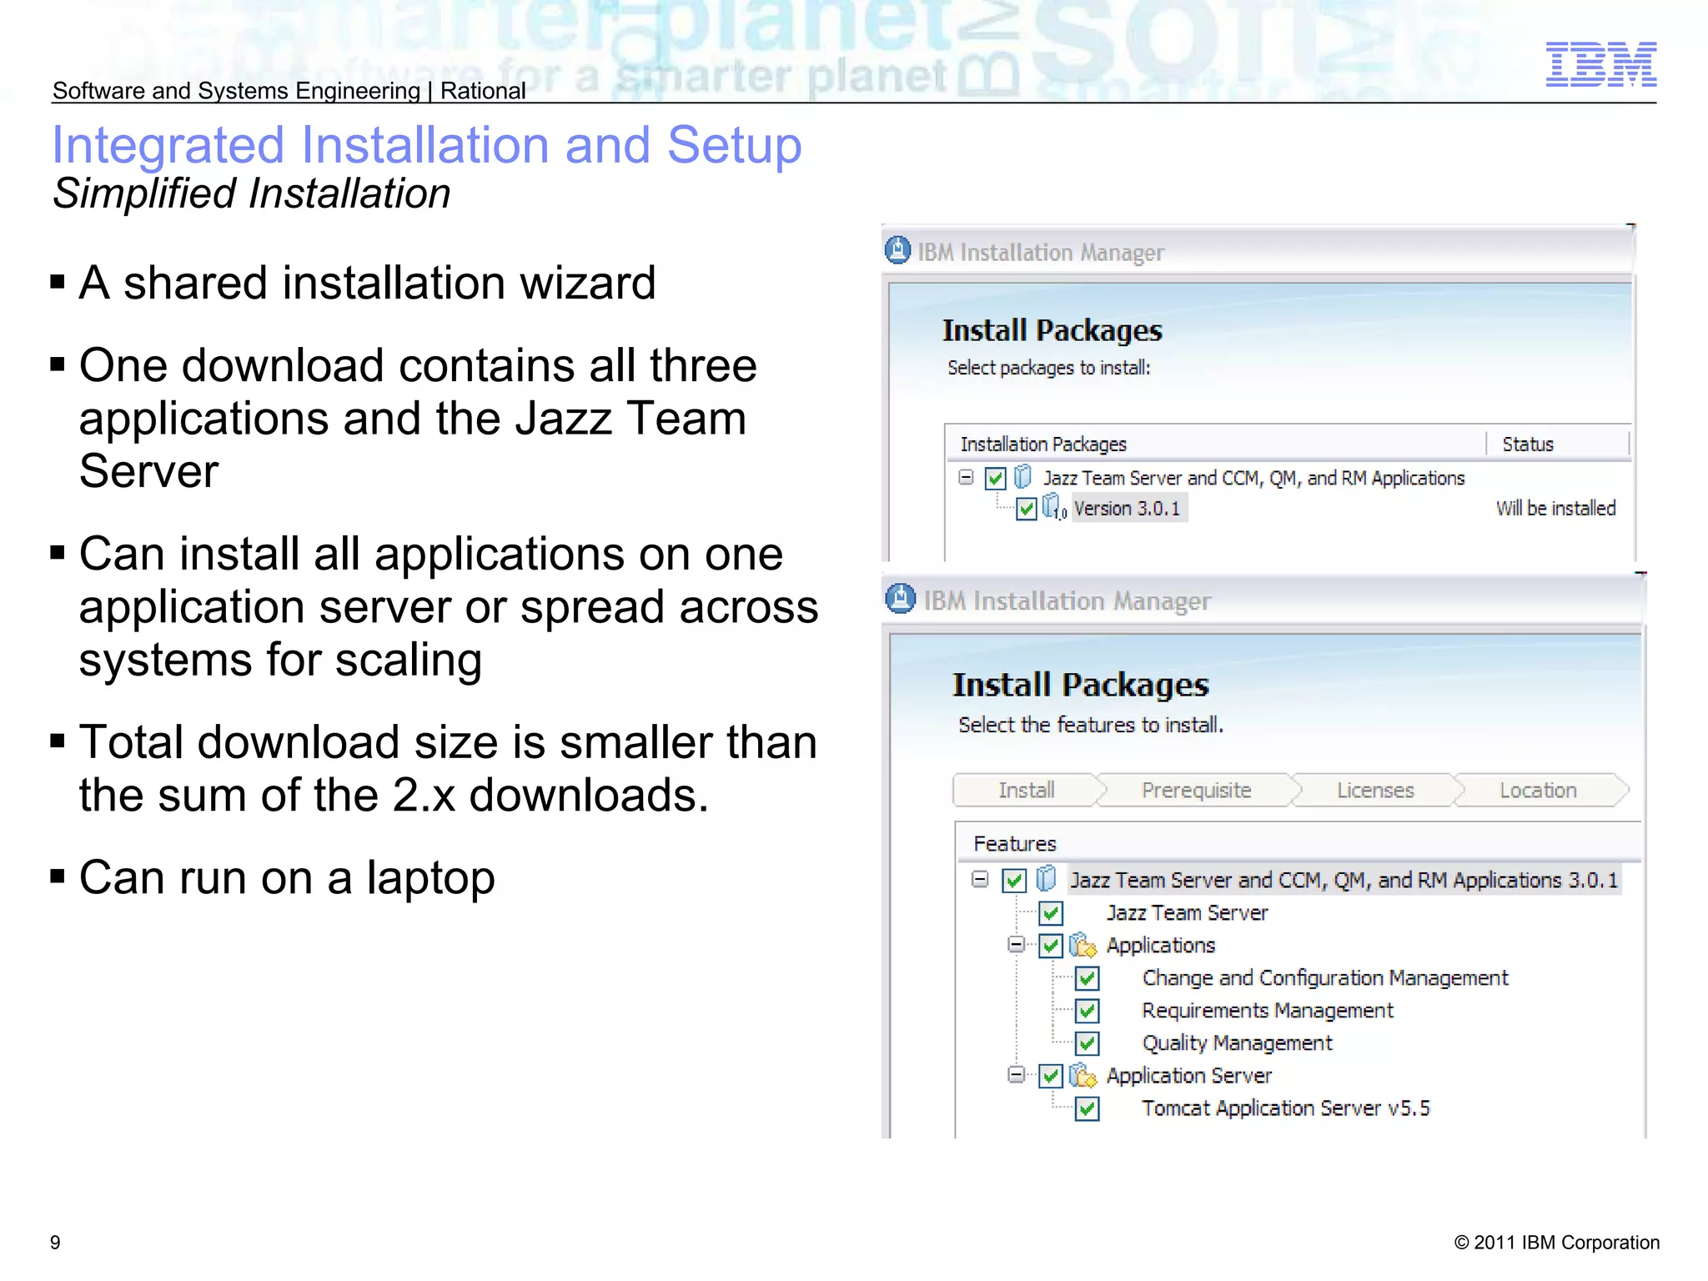Collapse the Application Server tree node
Screen dimensions: 1708x1281
(x=1016, y=1074)
